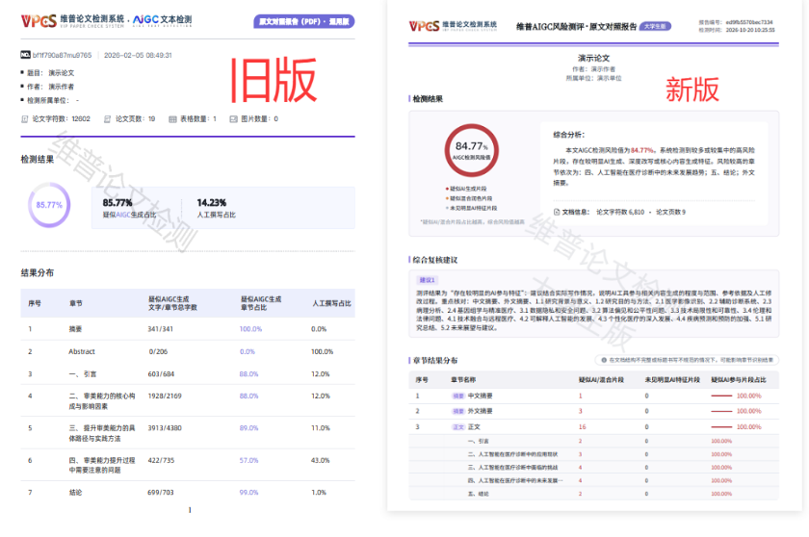Click the red progress bar in 外文摘要 row
This screenshot has height=537, width=809.
tap(721, 411)
